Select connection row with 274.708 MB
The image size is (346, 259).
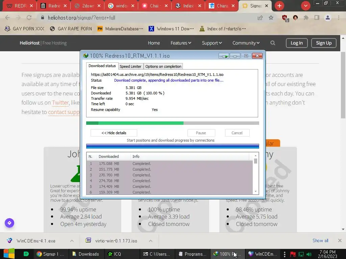click(x=170, y=181)
